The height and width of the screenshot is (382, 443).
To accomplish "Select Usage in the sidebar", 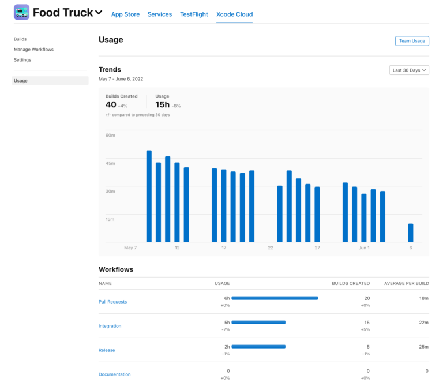I will click(x=21, y=81).
